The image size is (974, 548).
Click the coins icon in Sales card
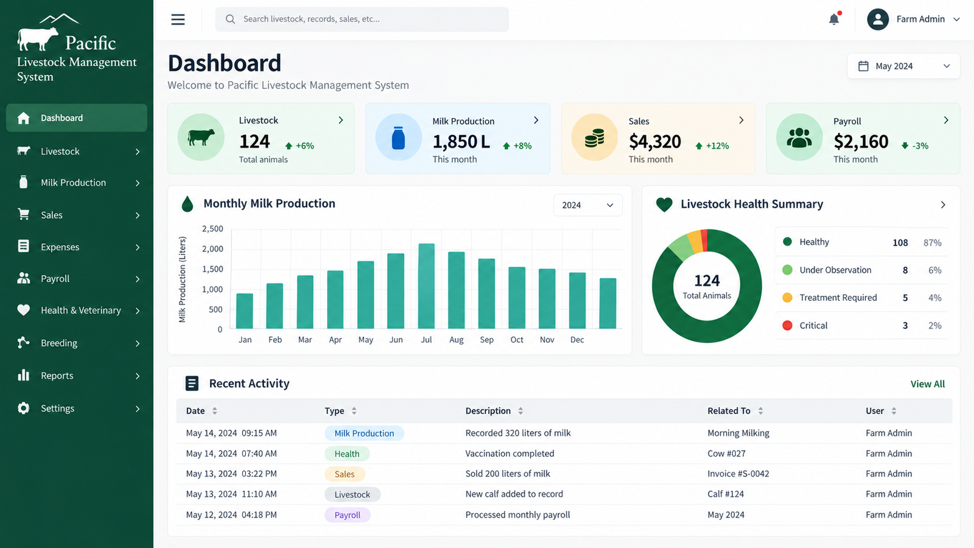click(x=594, y=138)
